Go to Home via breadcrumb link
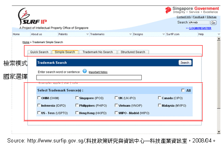 pyautogui.click(x=26, y=42)
